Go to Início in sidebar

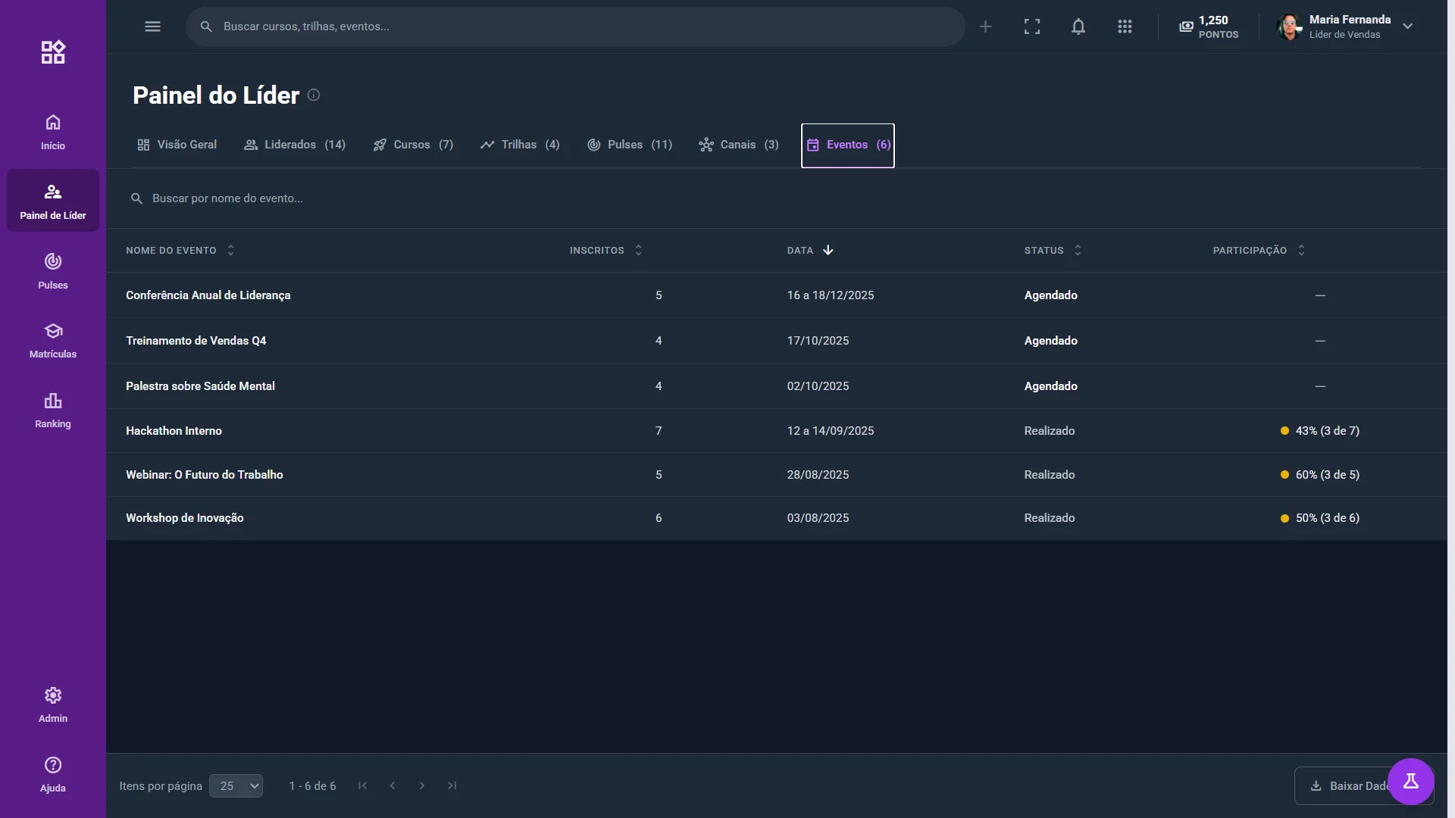click(53, 132)
